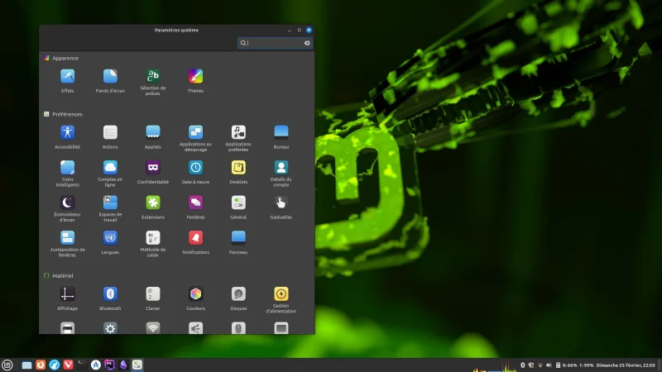Screen dimensions: 662x372
Task: Click the search field in Paramètres système
Action: pos(275,43)
